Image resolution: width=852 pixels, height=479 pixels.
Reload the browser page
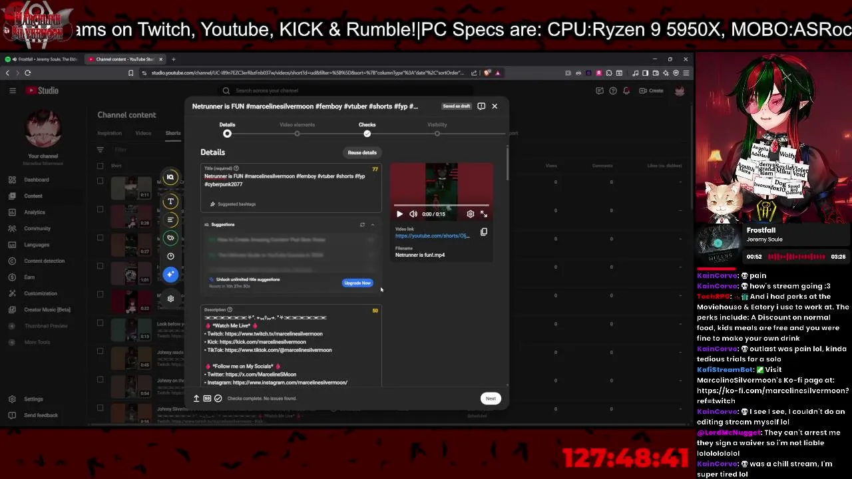pos(27,73)
